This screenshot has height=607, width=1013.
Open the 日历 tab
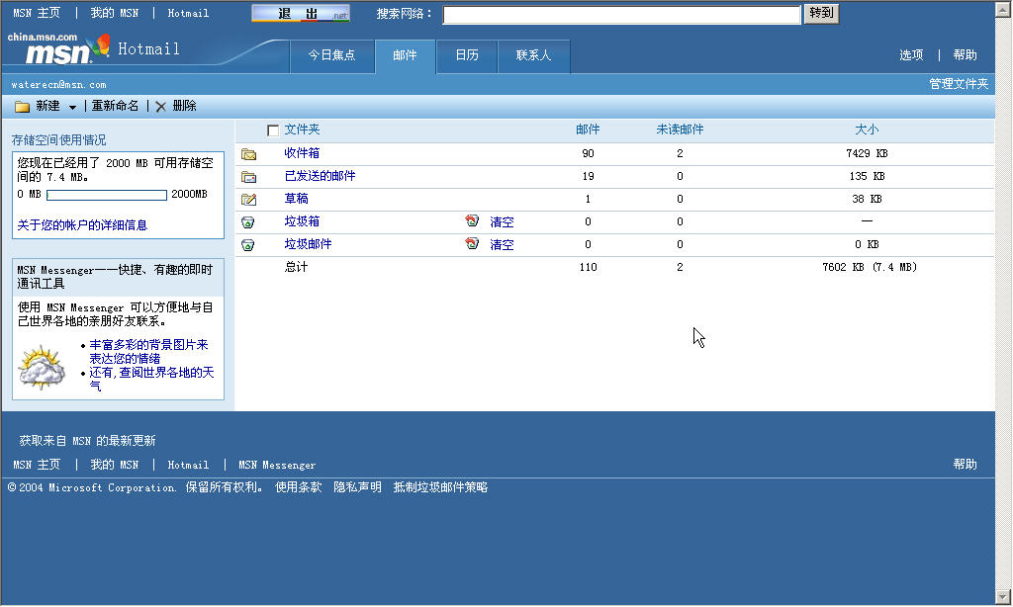tap(467, 55)
